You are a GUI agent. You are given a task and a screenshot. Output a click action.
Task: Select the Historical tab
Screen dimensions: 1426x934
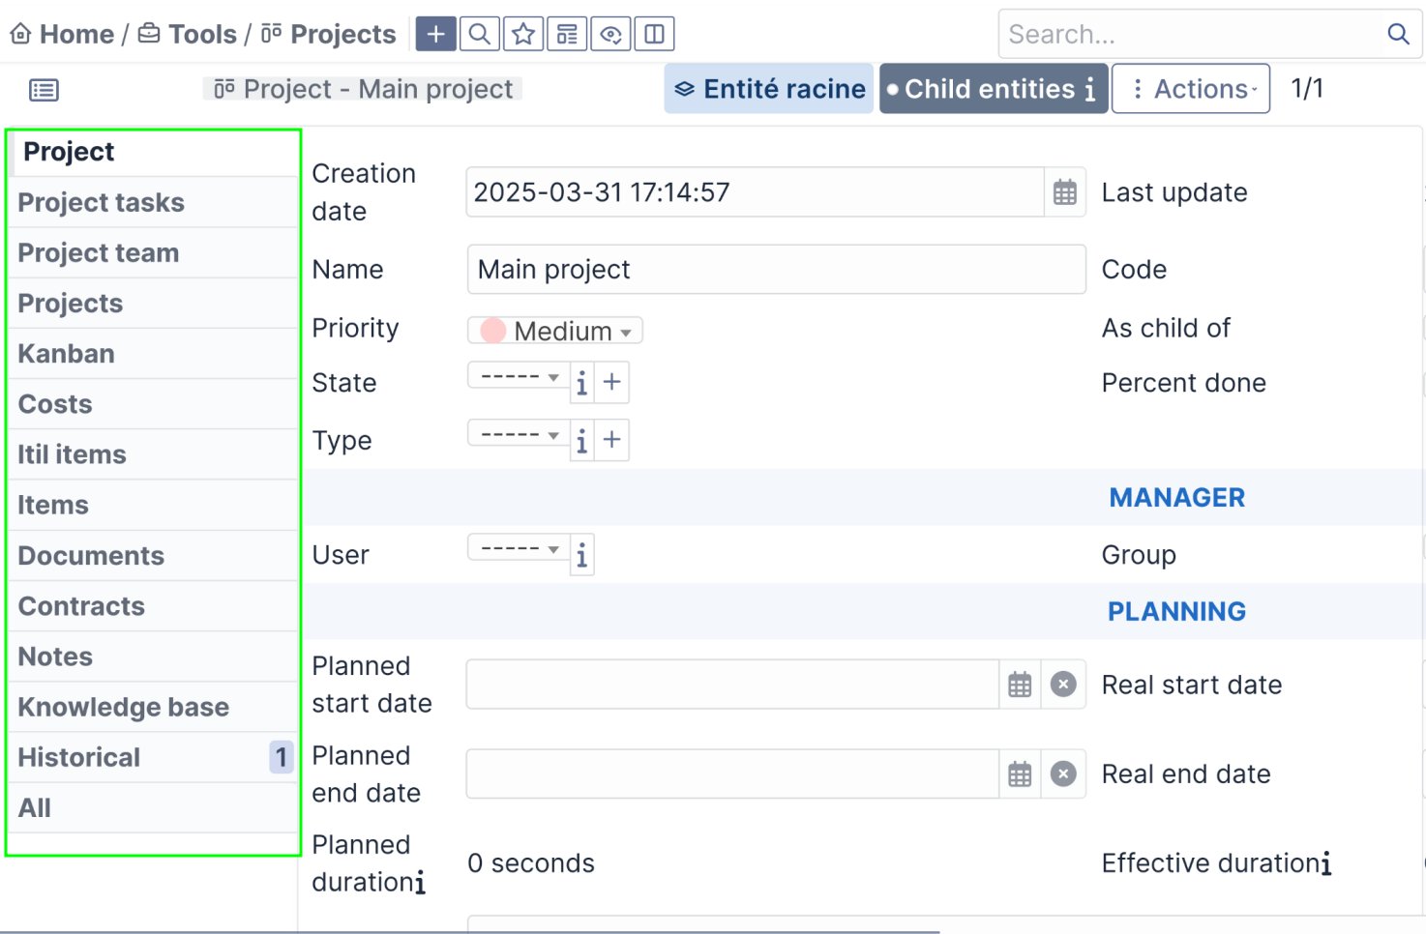click(x=79, y=758)
